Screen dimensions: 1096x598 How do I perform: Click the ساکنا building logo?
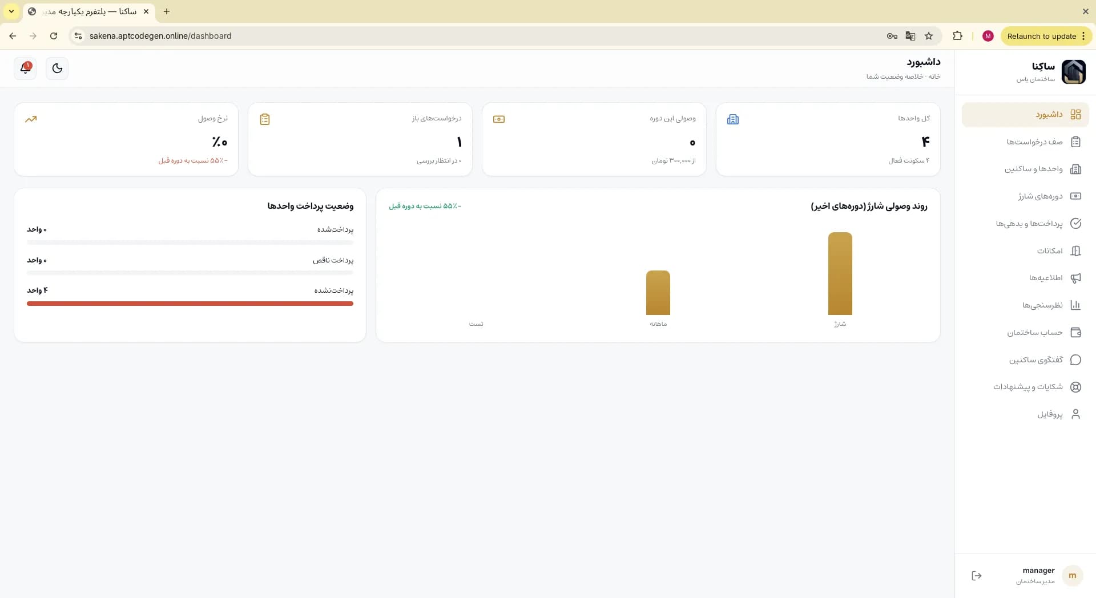1073,72
